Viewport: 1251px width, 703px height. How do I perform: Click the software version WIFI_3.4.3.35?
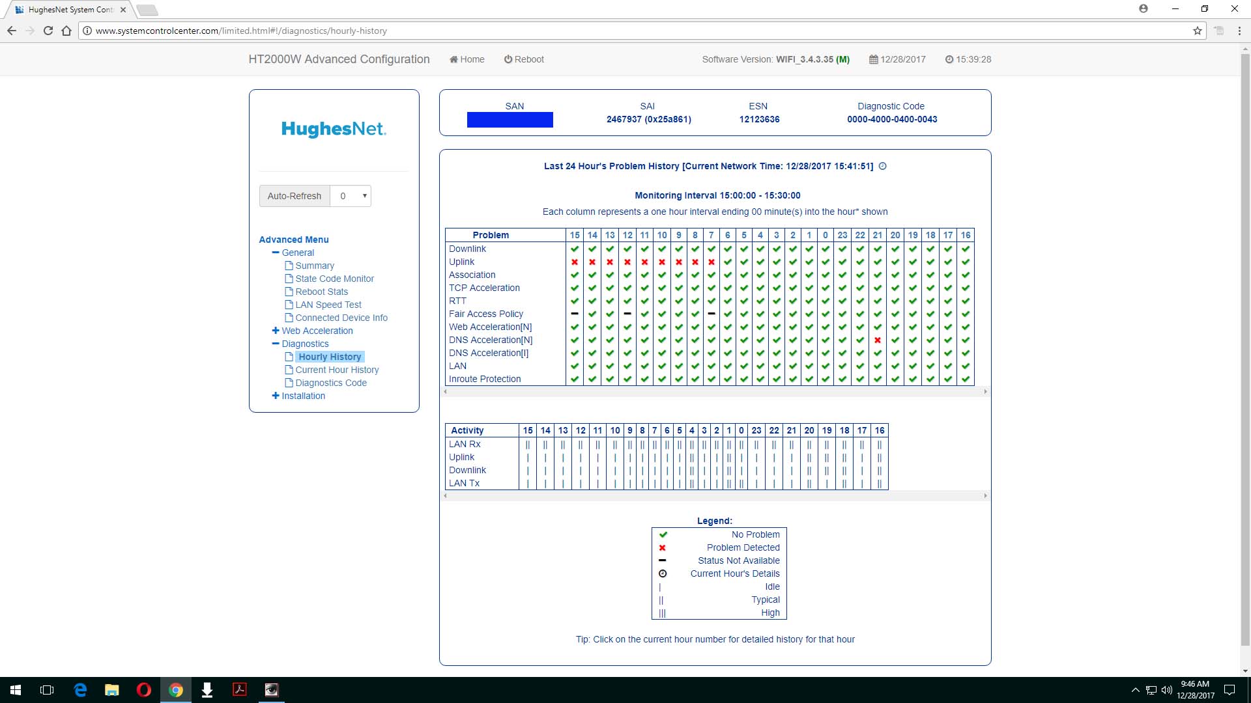click(x=805, y=59)
